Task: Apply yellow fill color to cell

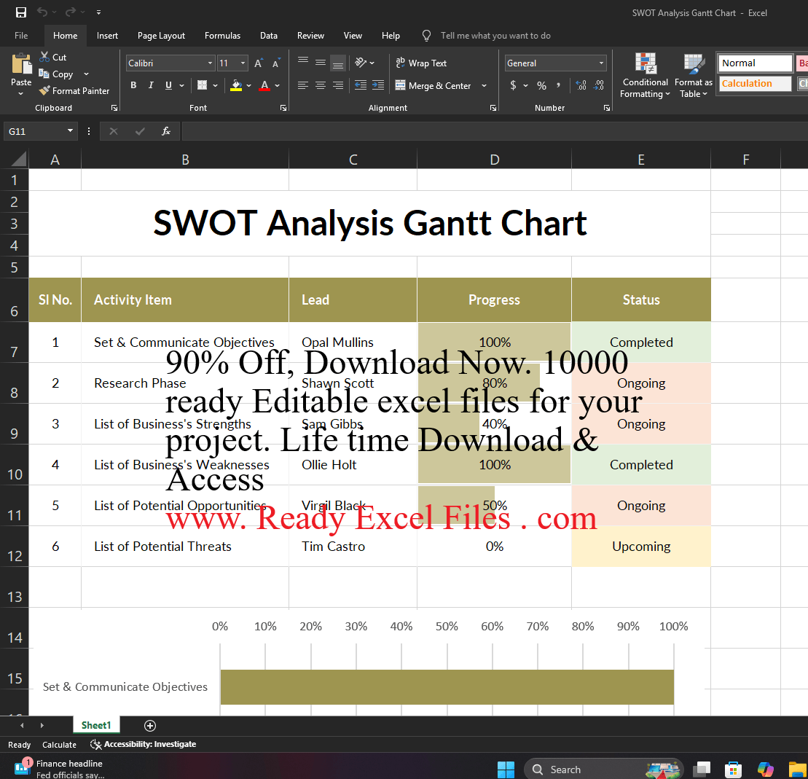Action: pos(236,85)
